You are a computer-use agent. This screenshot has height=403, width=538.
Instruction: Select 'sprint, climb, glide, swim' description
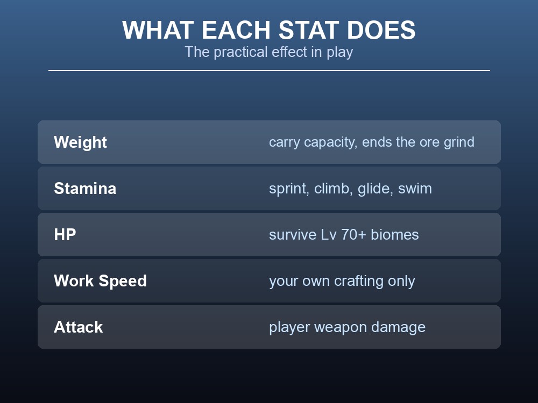tap(350, 189)
